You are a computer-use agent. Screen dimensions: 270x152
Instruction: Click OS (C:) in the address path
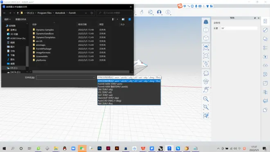[30, 13]
